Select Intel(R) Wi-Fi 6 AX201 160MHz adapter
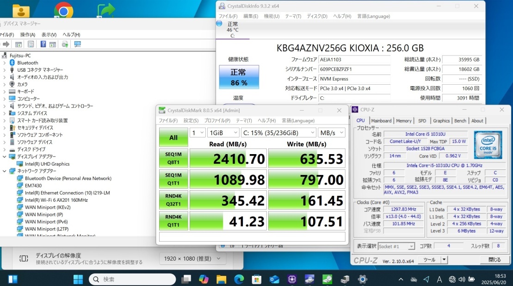The width and height of the screenshot is (513, 286). [56, 200]
